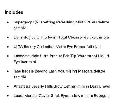Click the bullet next to ULTA Beauty Collection

coord(8,47)
